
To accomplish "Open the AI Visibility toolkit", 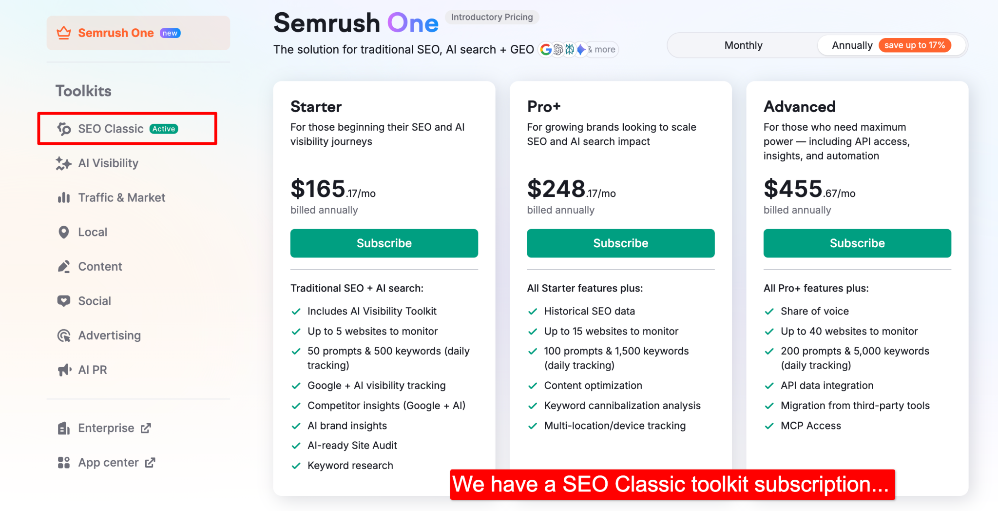I will click(x=64, y=163).
